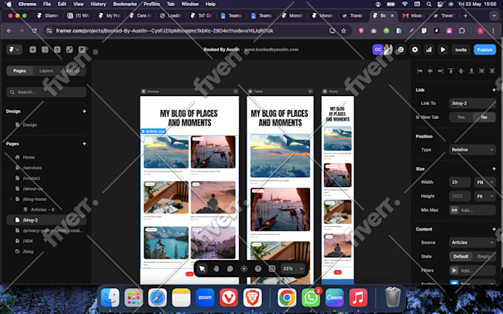Image resolution: width=503 pixels, height=314 pixels.
Task: Open the Height Fit dropdown
Action: pos(485,196)
